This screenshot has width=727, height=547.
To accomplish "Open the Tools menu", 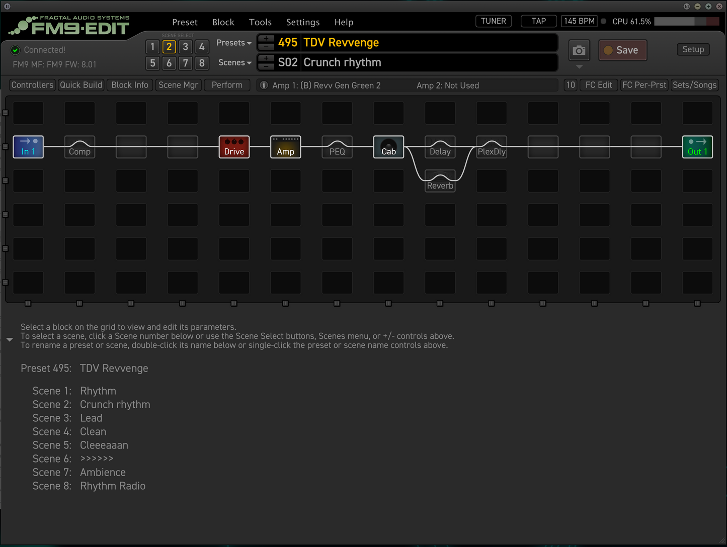I will [x=260, y=22].
